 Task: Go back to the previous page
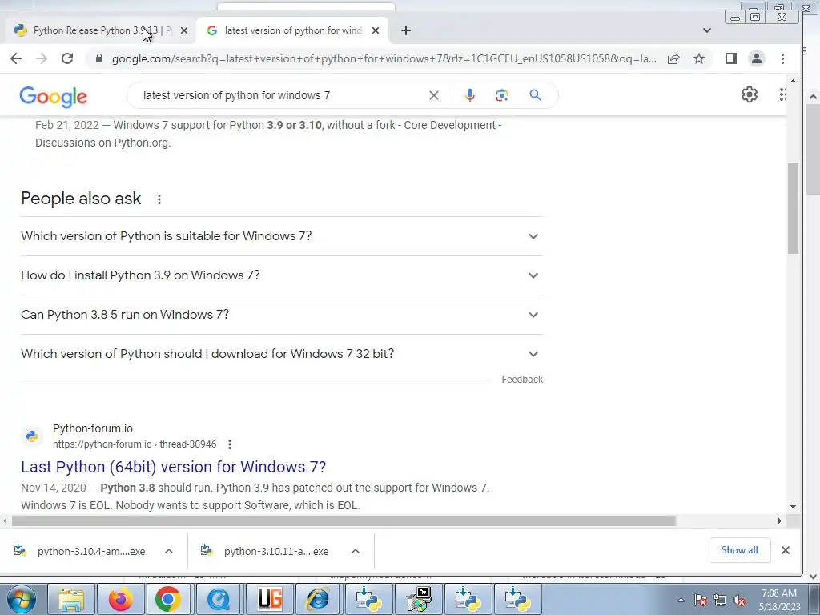[x=16, y=58]
